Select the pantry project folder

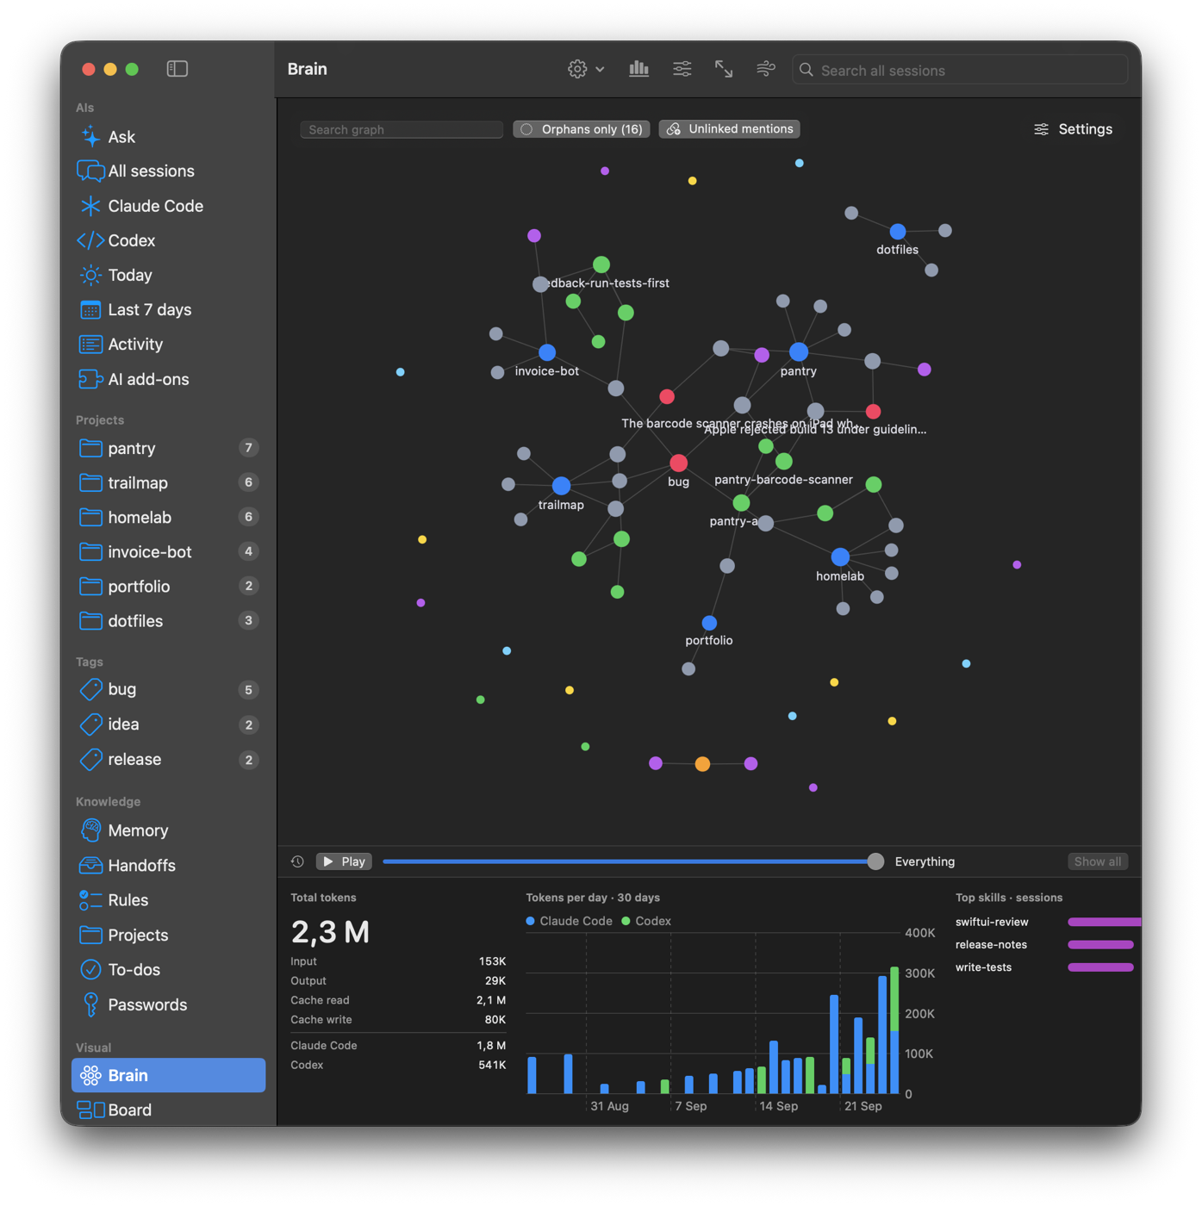[168, 448]
